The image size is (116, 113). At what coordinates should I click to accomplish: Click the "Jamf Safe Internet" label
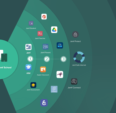79,65
